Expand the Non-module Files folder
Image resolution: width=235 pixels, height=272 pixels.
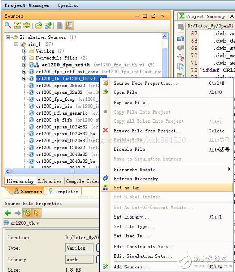(x=24, y=58)
